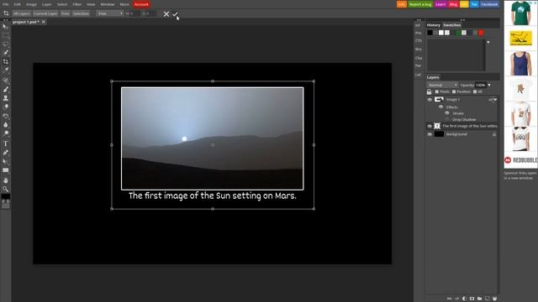Select the Type tool
The height and width of the screenshot is (302, 538).
[x=6, y=143]
